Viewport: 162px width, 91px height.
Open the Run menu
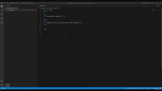(x=23, y=3)
